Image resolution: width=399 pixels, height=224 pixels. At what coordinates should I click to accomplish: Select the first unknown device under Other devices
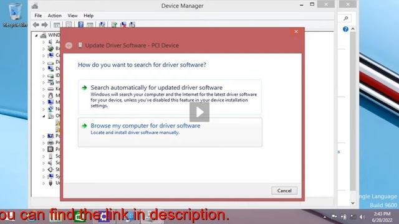[58, 123]
